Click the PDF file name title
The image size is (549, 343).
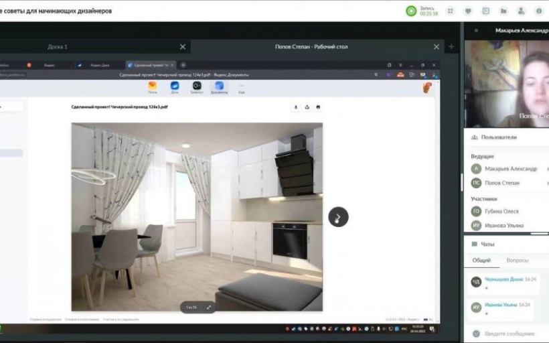coord(119,107)
